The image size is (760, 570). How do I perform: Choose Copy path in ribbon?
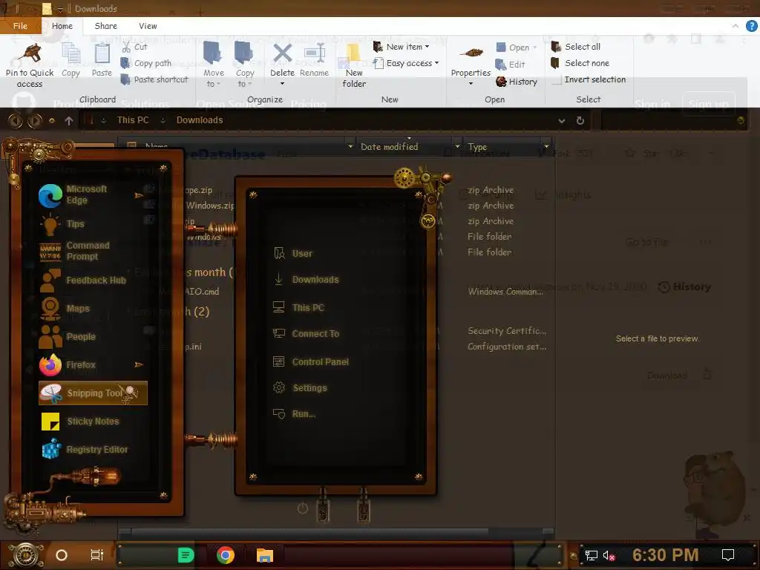tap(146, 63)
